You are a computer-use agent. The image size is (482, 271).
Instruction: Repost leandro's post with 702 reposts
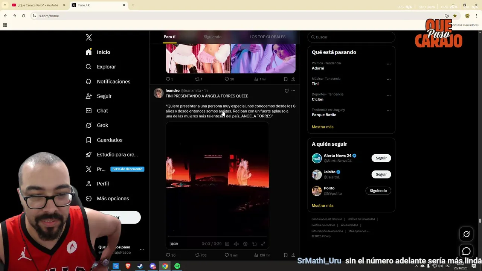click(200, 255)
